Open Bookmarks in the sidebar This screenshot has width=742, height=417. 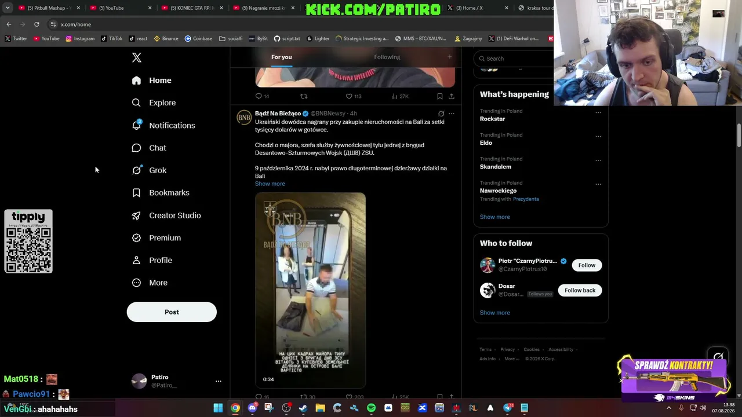[161, 193]
